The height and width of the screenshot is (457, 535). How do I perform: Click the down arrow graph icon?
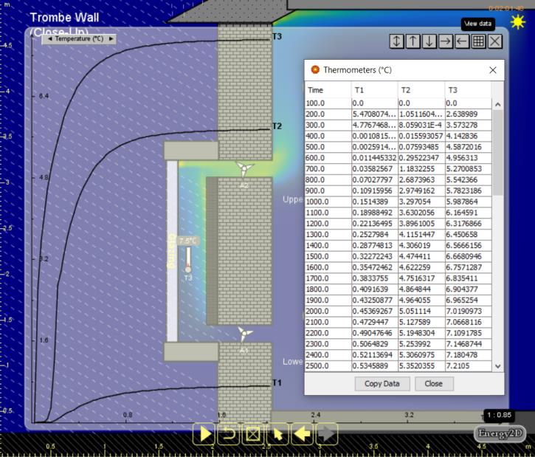point(429,42)
